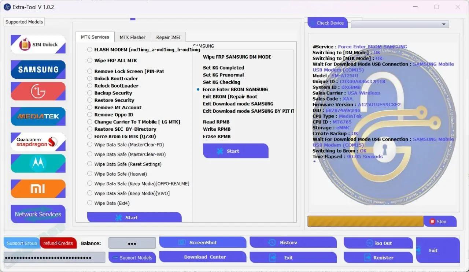Choose Read RPMB option

tap(217, 122)
